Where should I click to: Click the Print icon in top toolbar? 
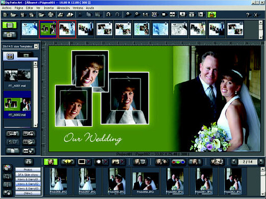click(51, 14)
